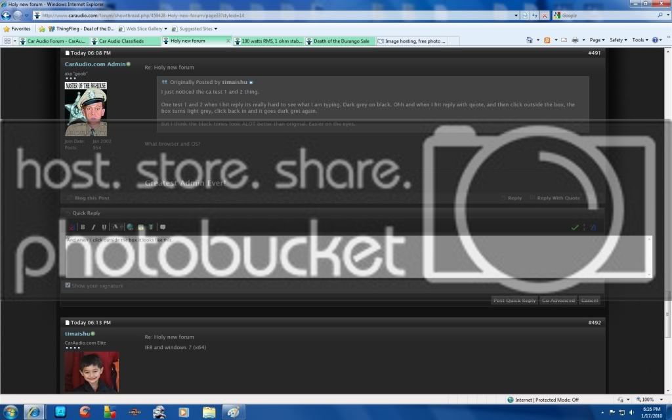
Task: Open CarAudio.com Admin username link
Action: [x=95, y=64]
